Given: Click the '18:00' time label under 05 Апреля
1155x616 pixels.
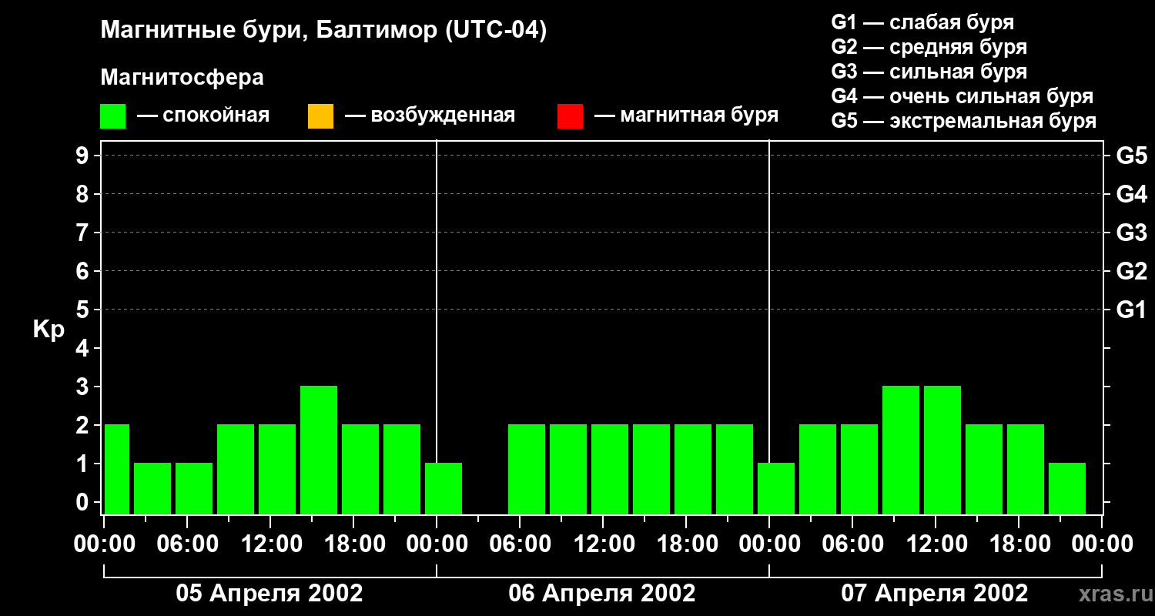Looking at the screenshot, I should coord(353,544).
